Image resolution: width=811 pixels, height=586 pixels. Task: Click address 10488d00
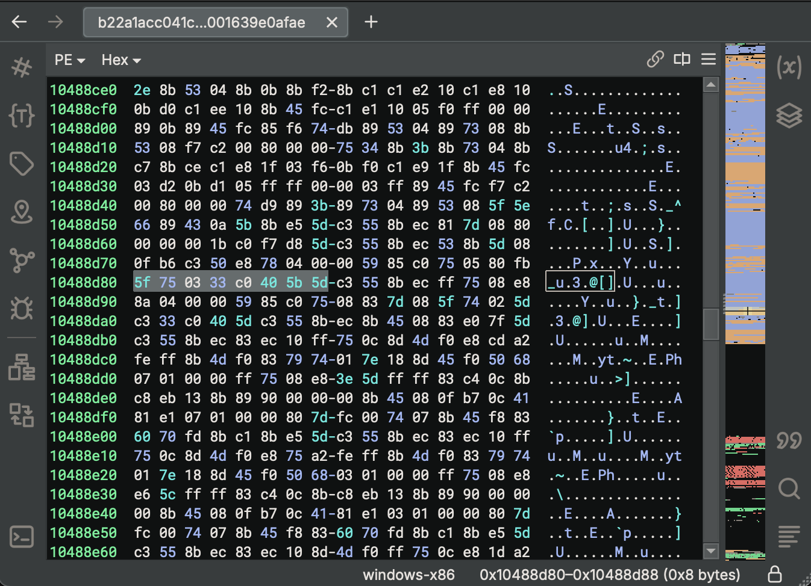pos(83,129)
